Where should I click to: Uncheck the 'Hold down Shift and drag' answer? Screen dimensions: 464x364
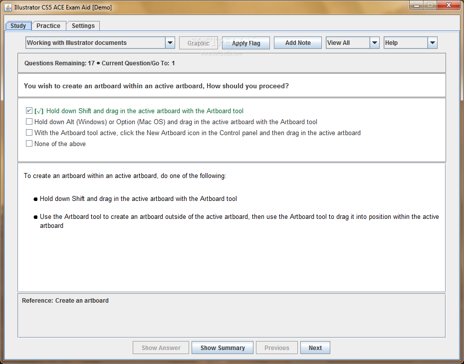pyautogui.click(x=29, y=111)
